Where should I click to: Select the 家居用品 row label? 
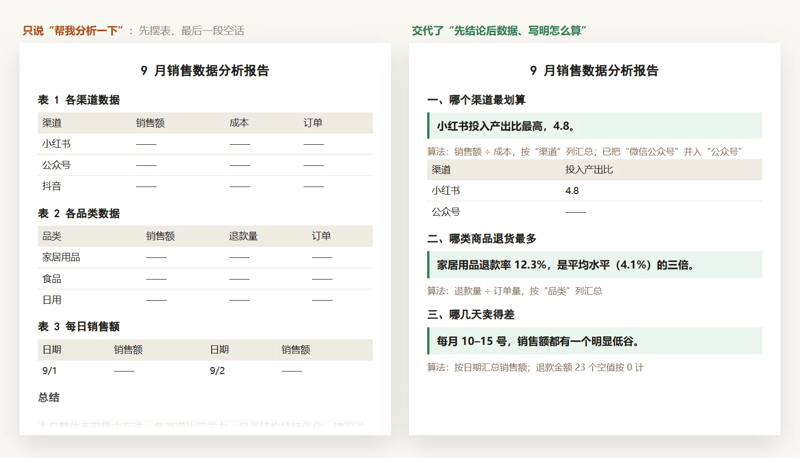click(x=61, y=257)
